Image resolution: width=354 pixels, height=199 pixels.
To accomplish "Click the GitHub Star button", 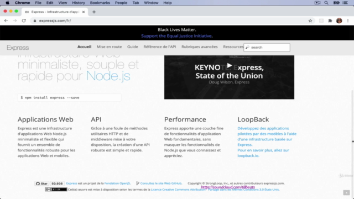I will click(42, 184).
